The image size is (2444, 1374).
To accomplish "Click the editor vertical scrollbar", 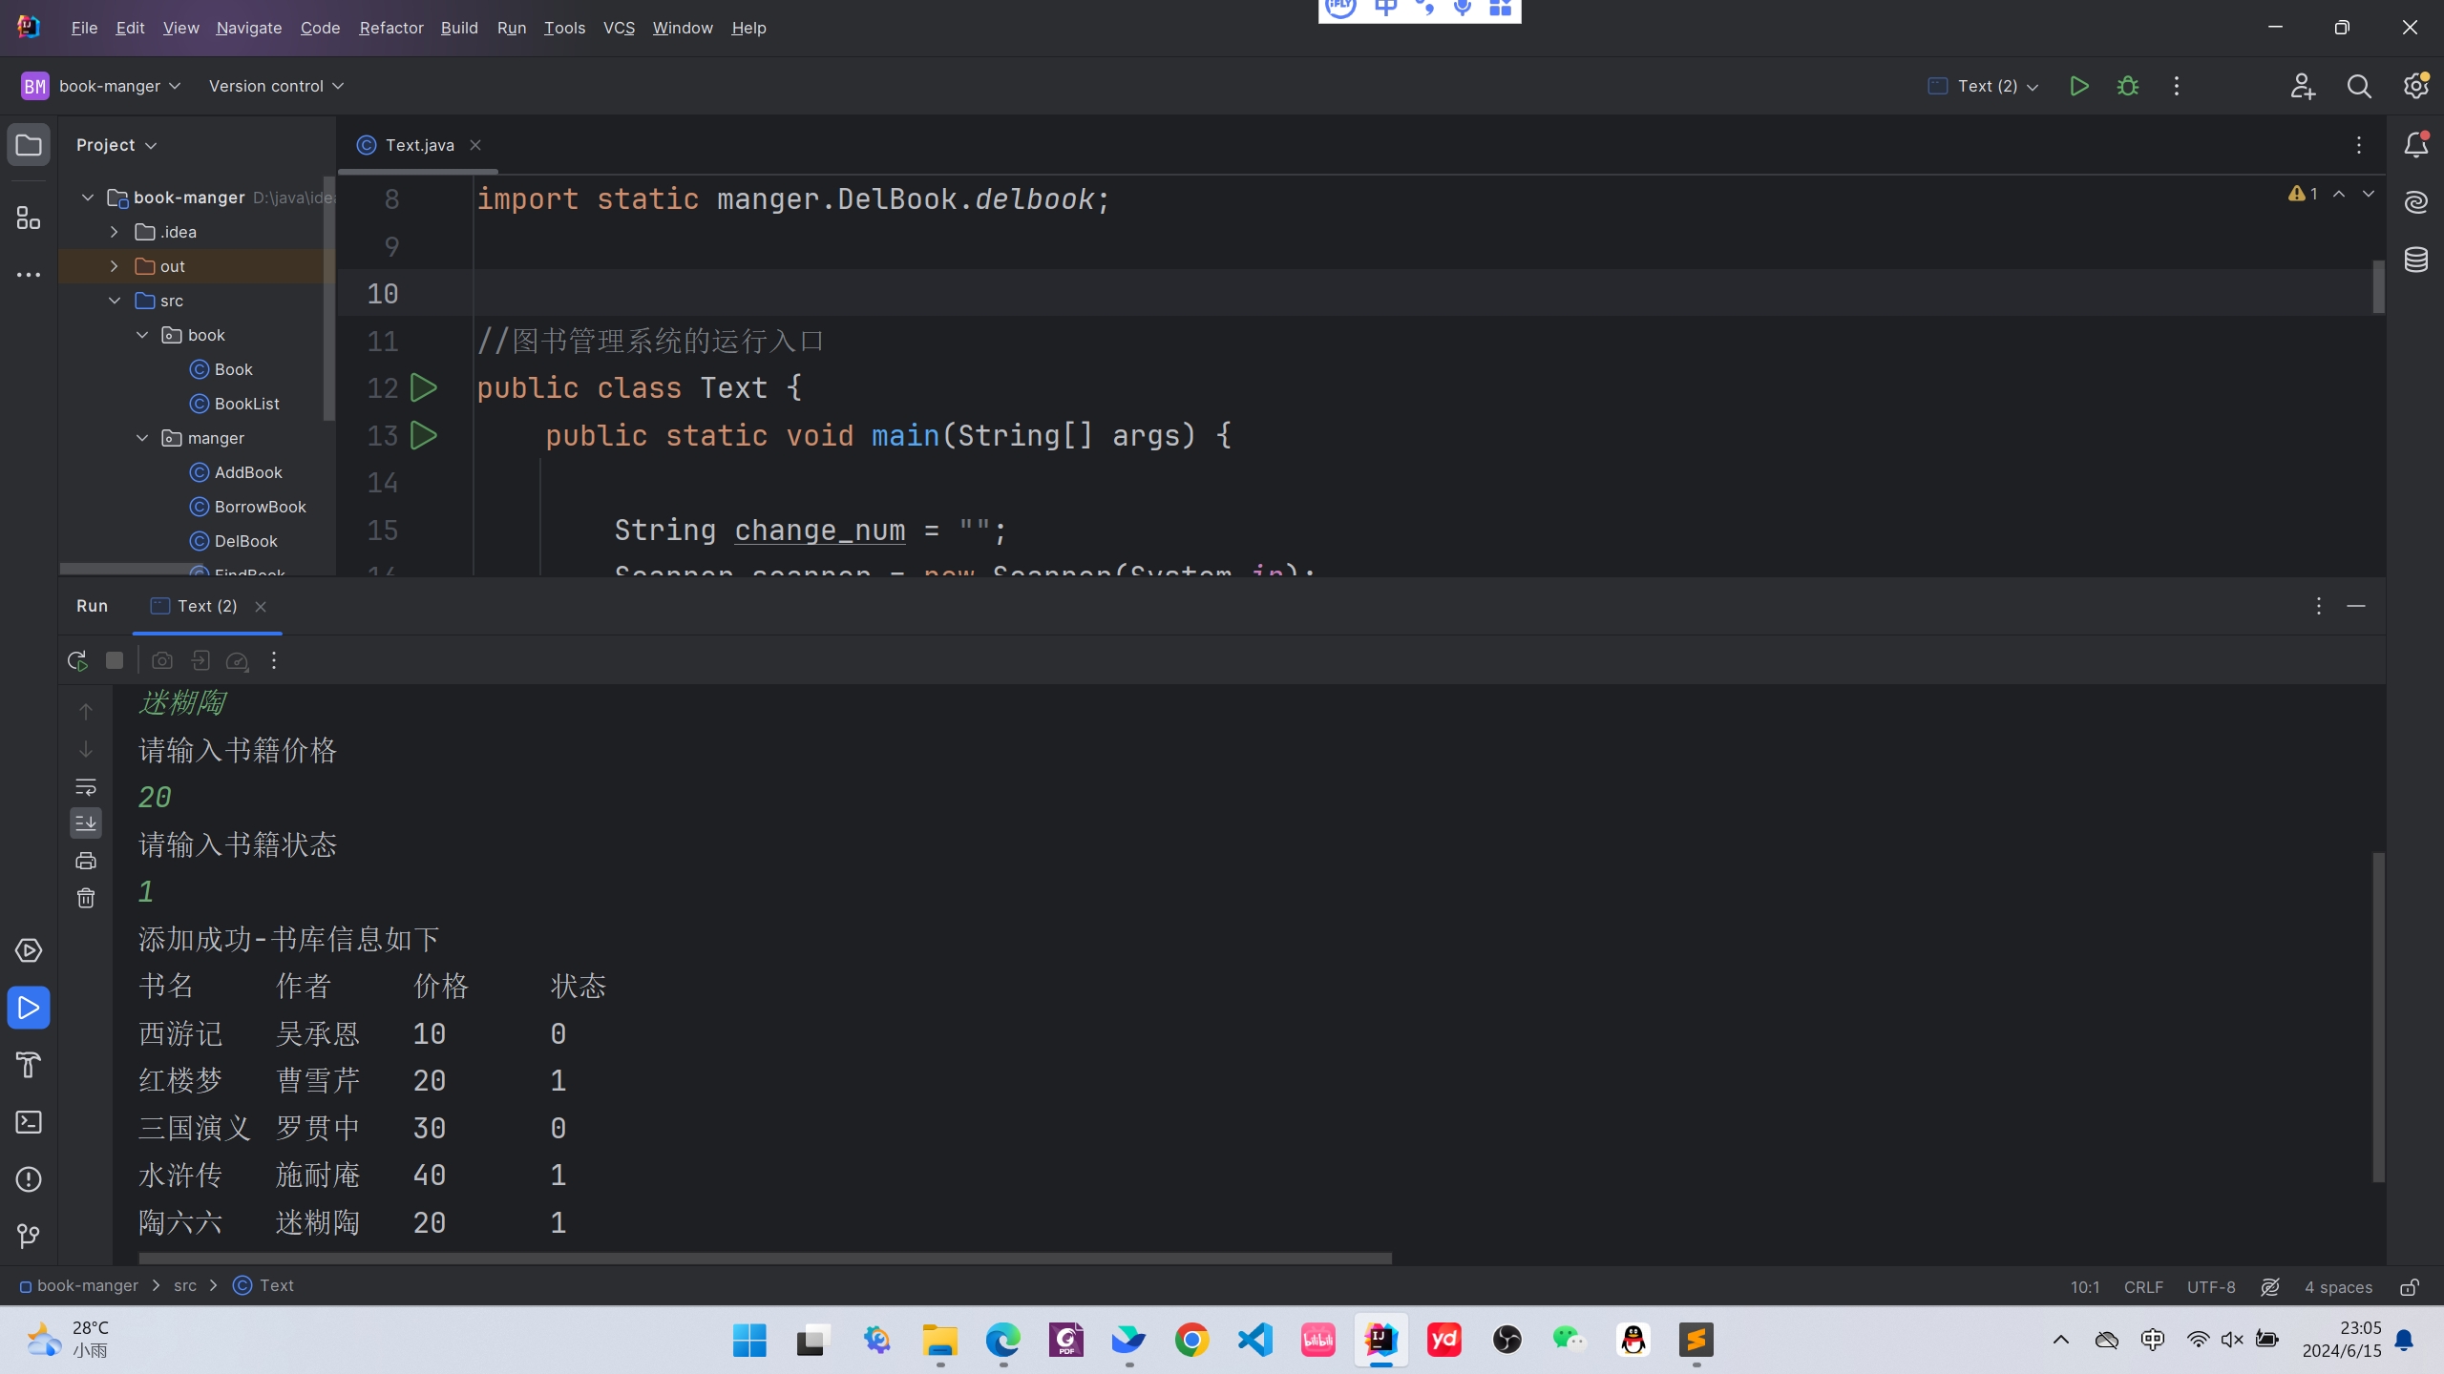I will click(2378, 286).
